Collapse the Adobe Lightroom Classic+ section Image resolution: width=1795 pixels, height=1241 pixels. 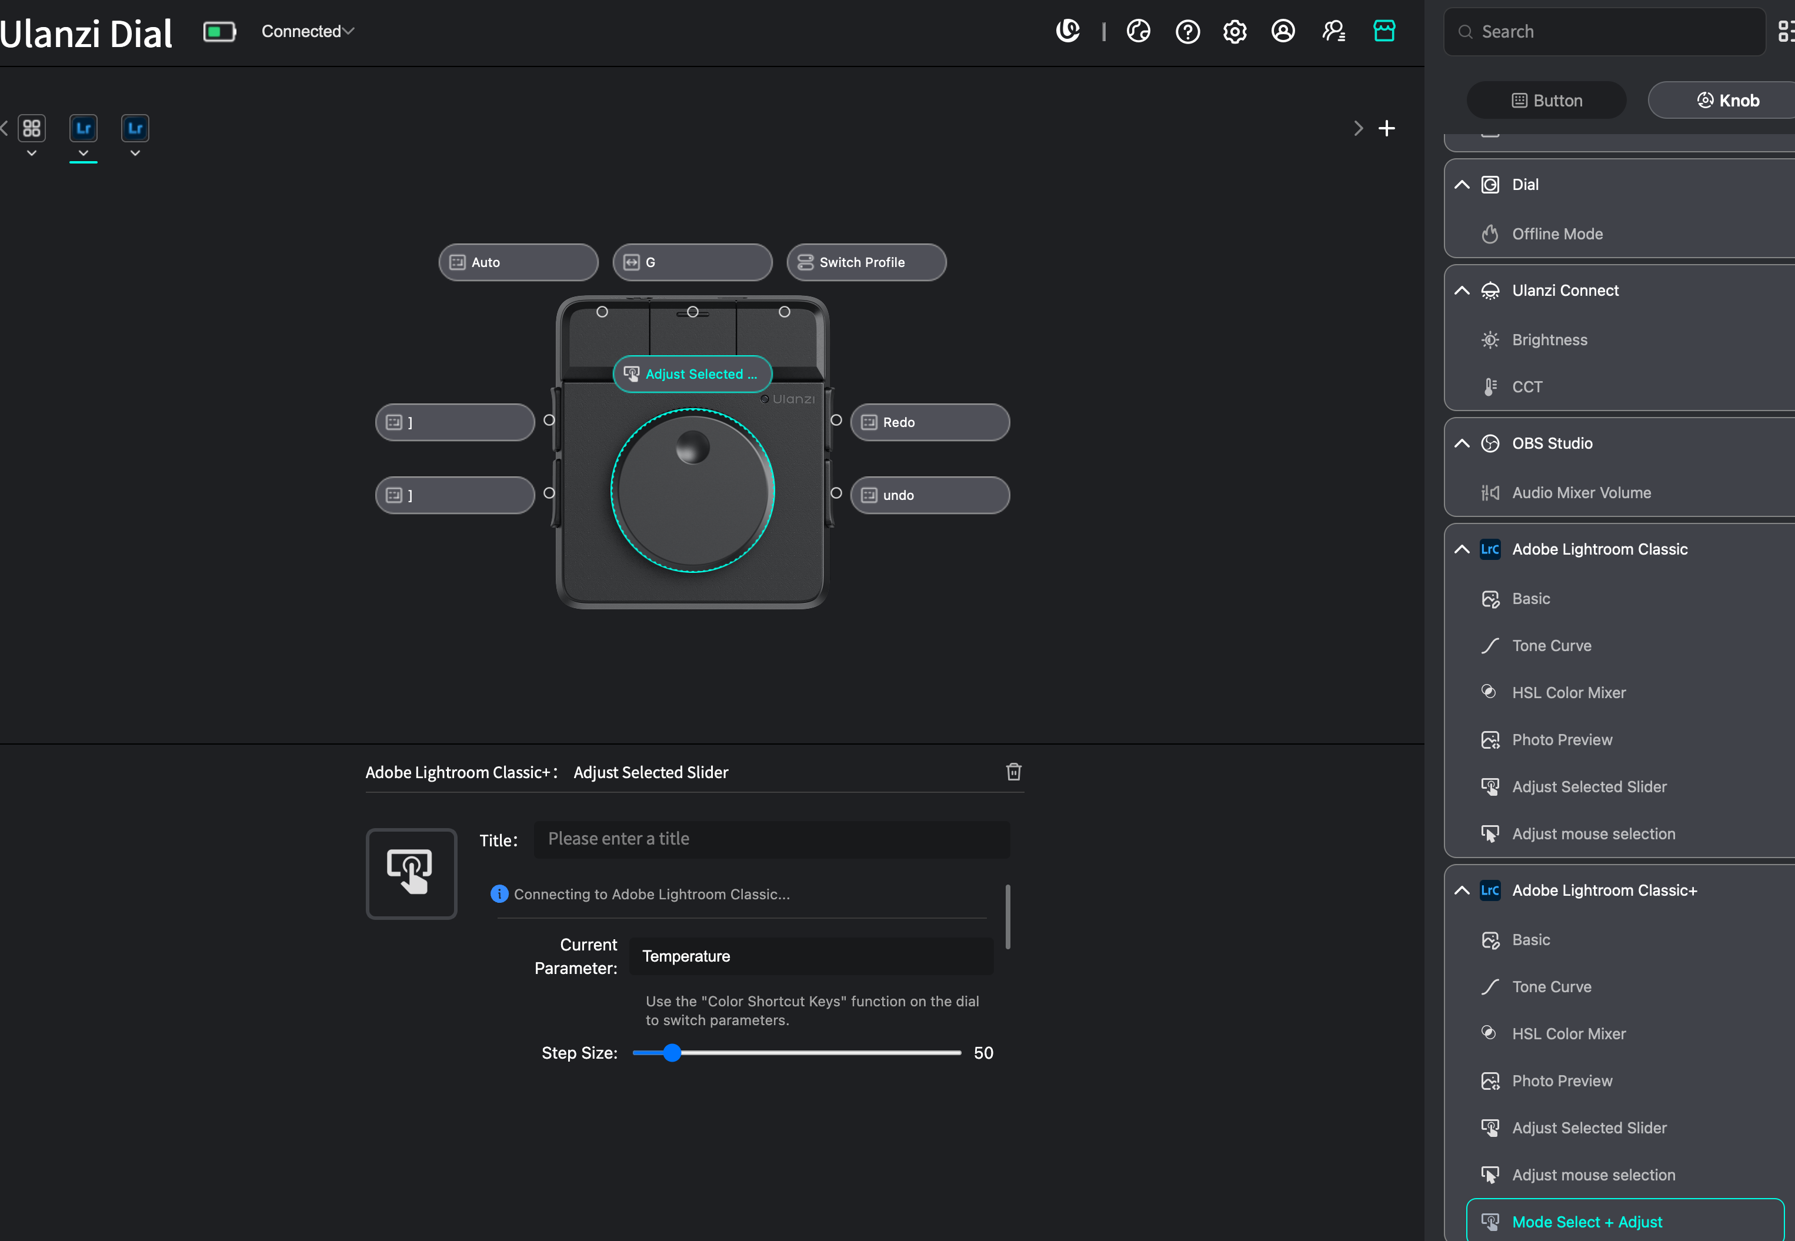pyautogui.click(x=1462, y=890)
